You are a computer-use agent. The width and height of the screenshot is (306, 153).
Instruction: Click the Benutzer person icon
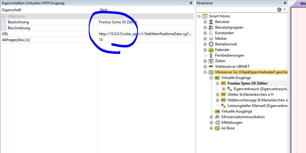pyautogui.click(x=211, y=22)
